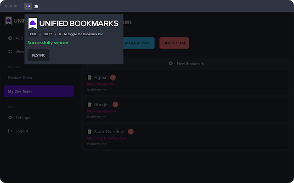Click the Logout arrow icon
Screen dimensions: 294x183
click(x=11, y=131)
